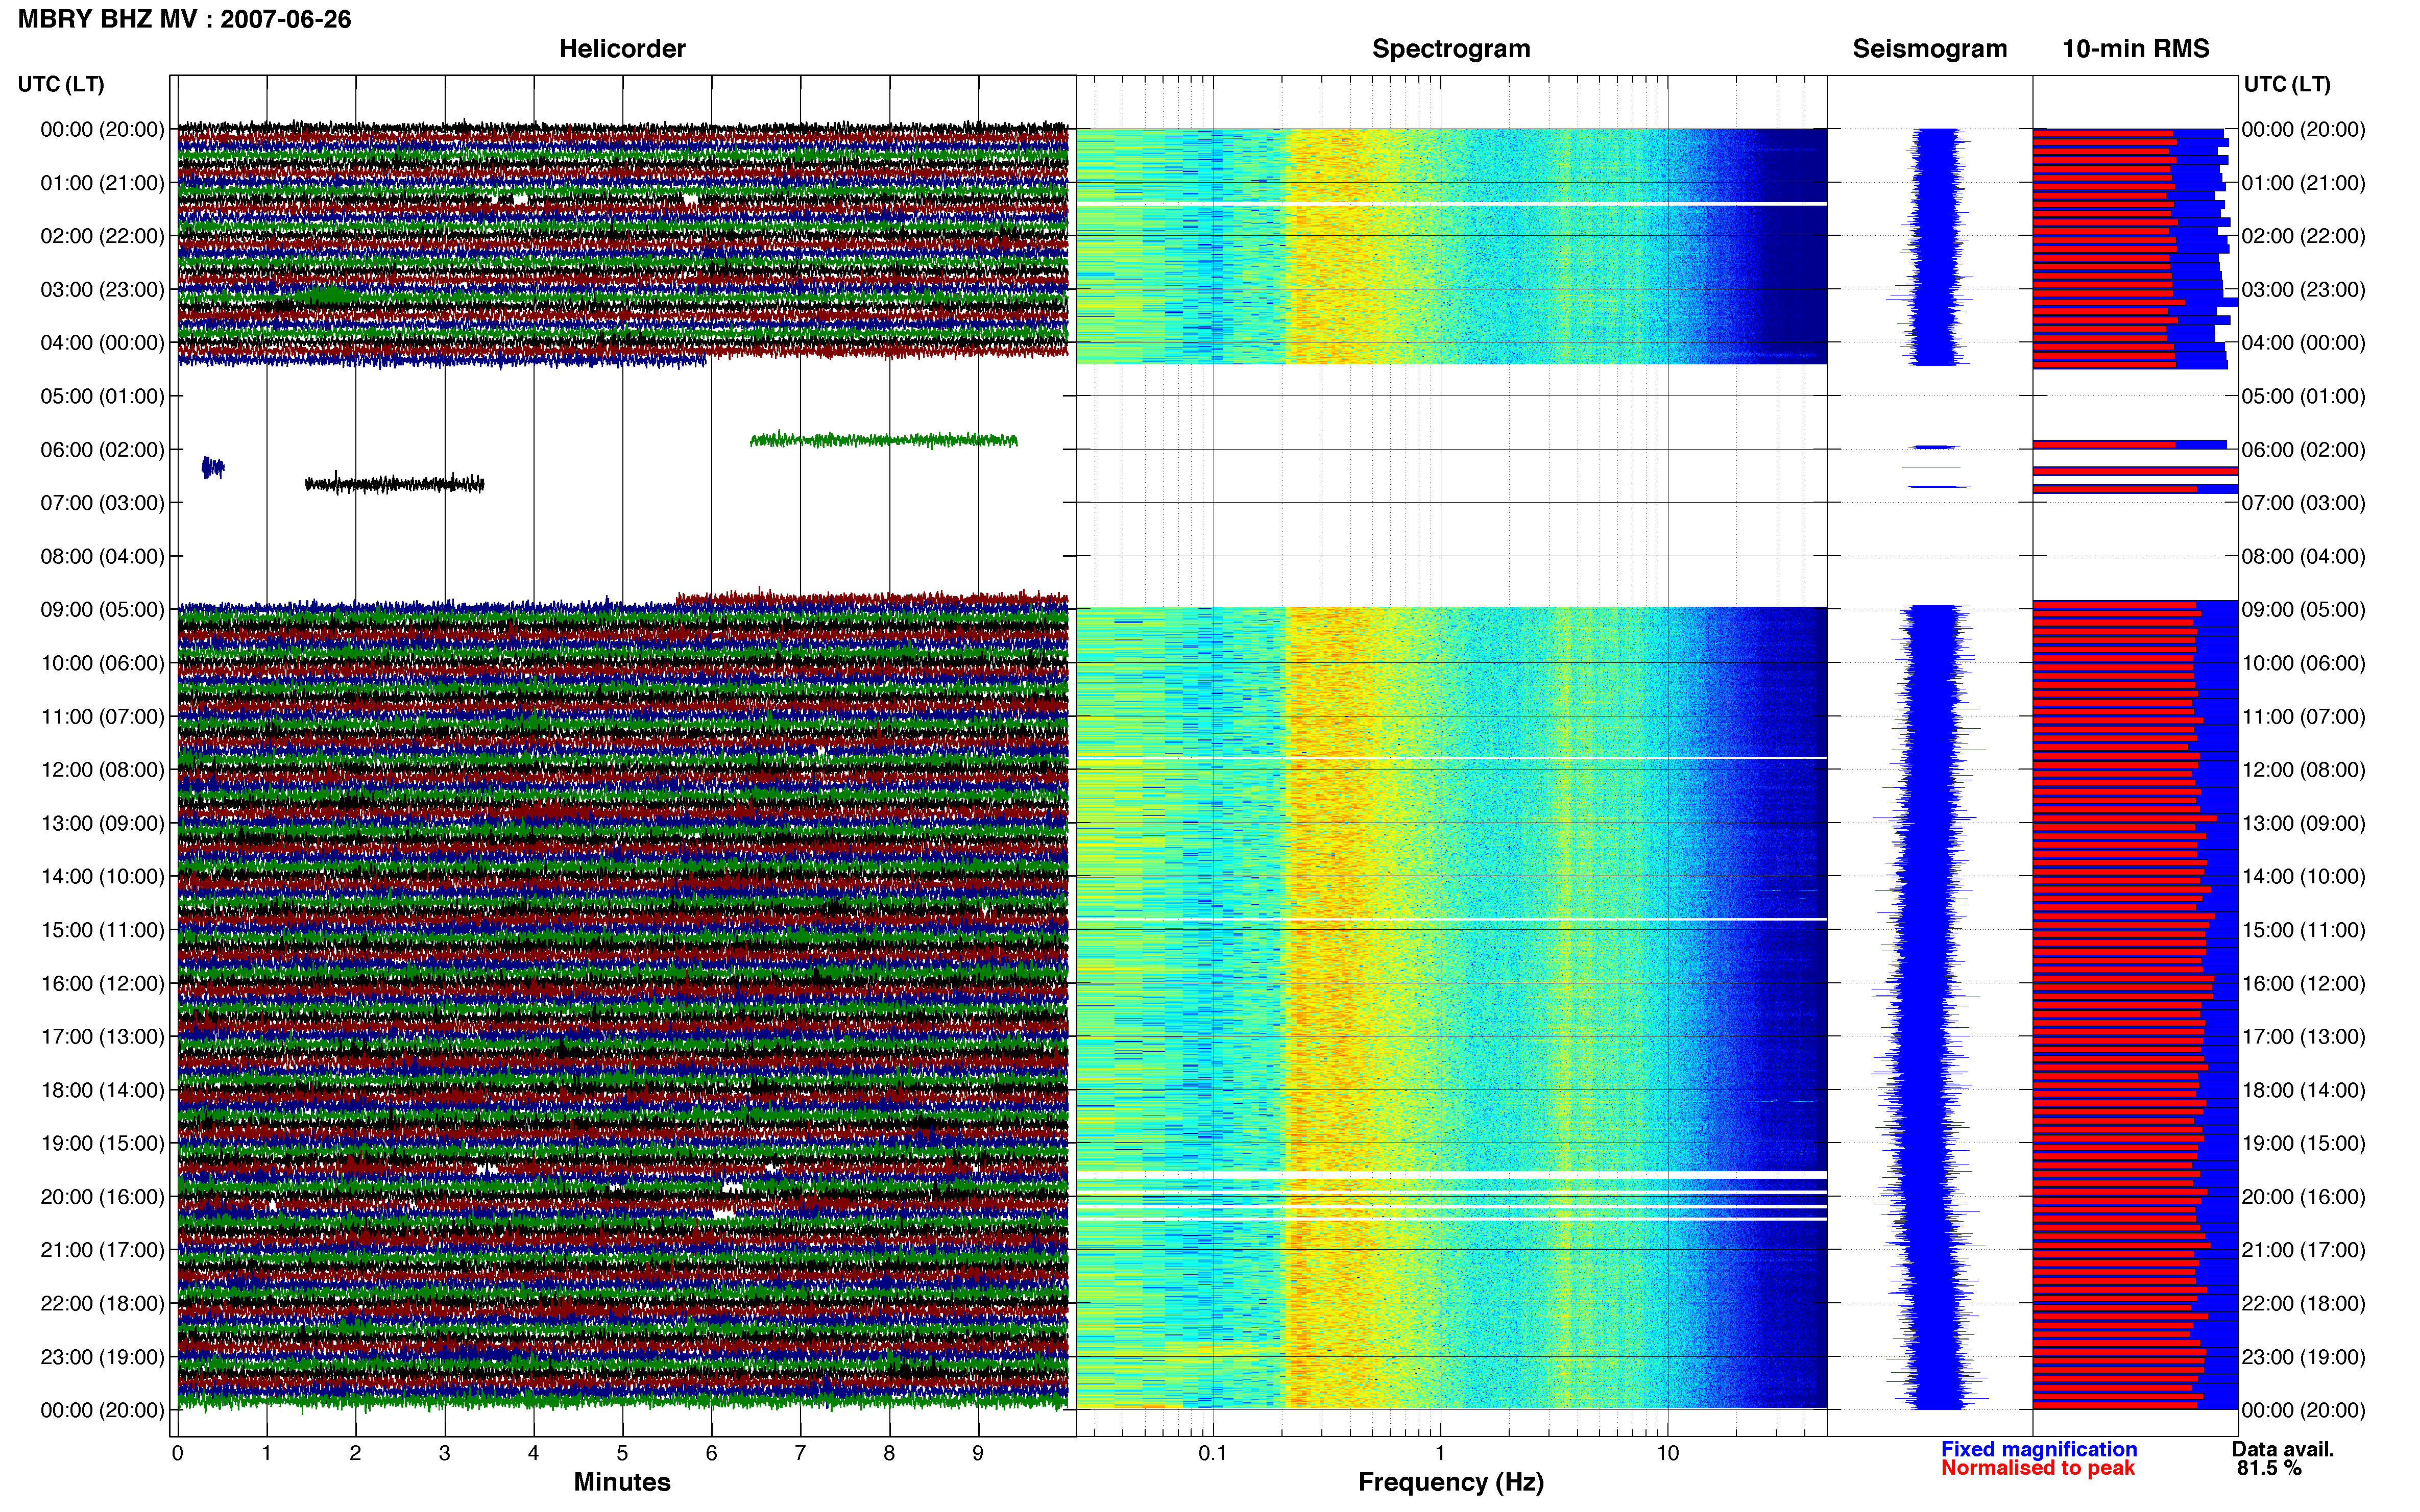Click left time label '06:00 (02:00)'
Image resolution: width=2420 pixels, height=1512 pixels.
(x=102, y=450)
